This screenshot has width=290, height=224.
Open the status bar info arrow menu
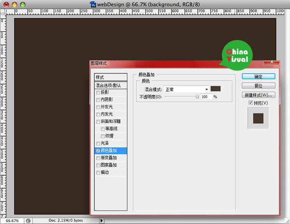coord(101,221)
